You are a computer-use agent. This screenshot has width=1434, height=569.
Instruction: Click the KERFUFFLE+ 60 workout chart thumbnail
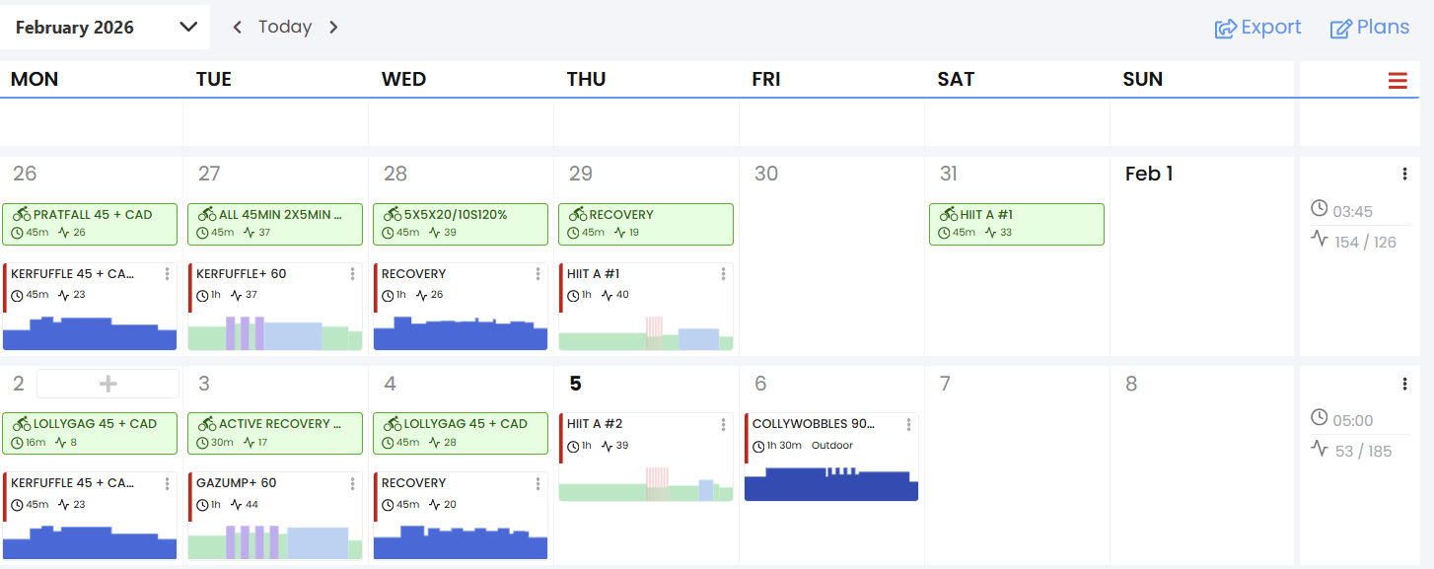pos(275,332)
